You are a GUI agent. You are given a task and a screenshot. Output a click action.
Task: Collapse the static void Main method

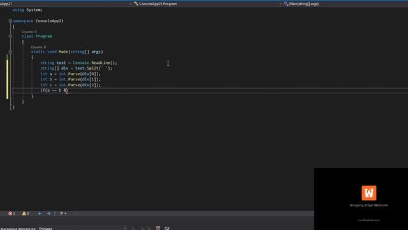[10, 52]
